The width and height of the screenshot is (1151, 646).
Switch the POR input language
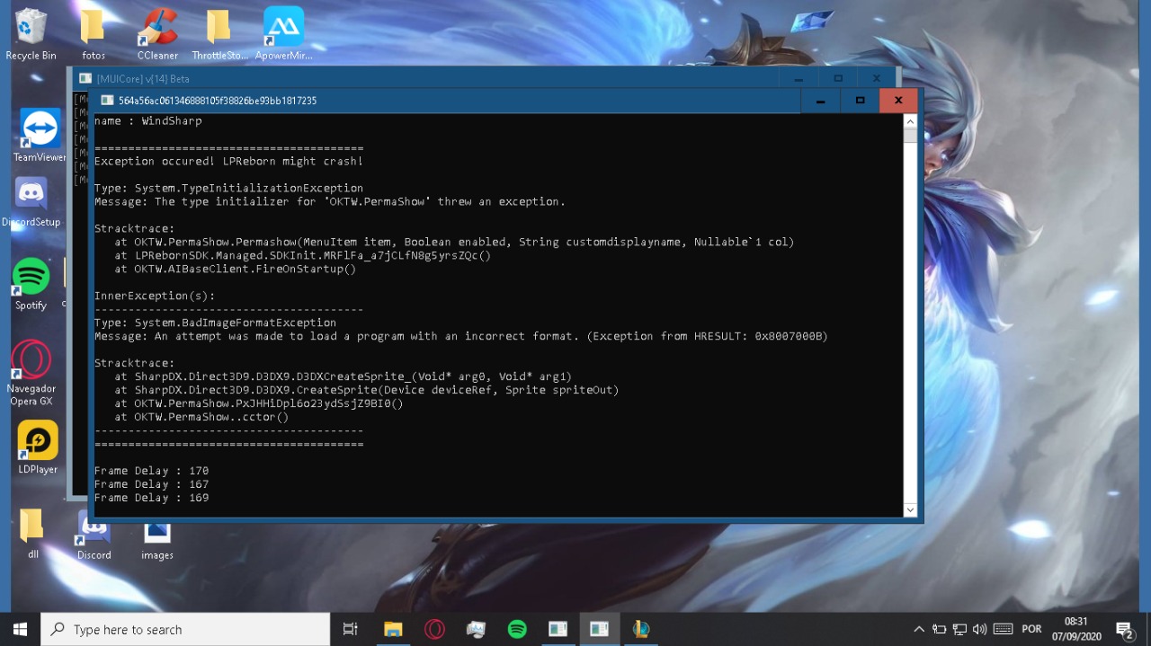click(x=1032, y=629)
